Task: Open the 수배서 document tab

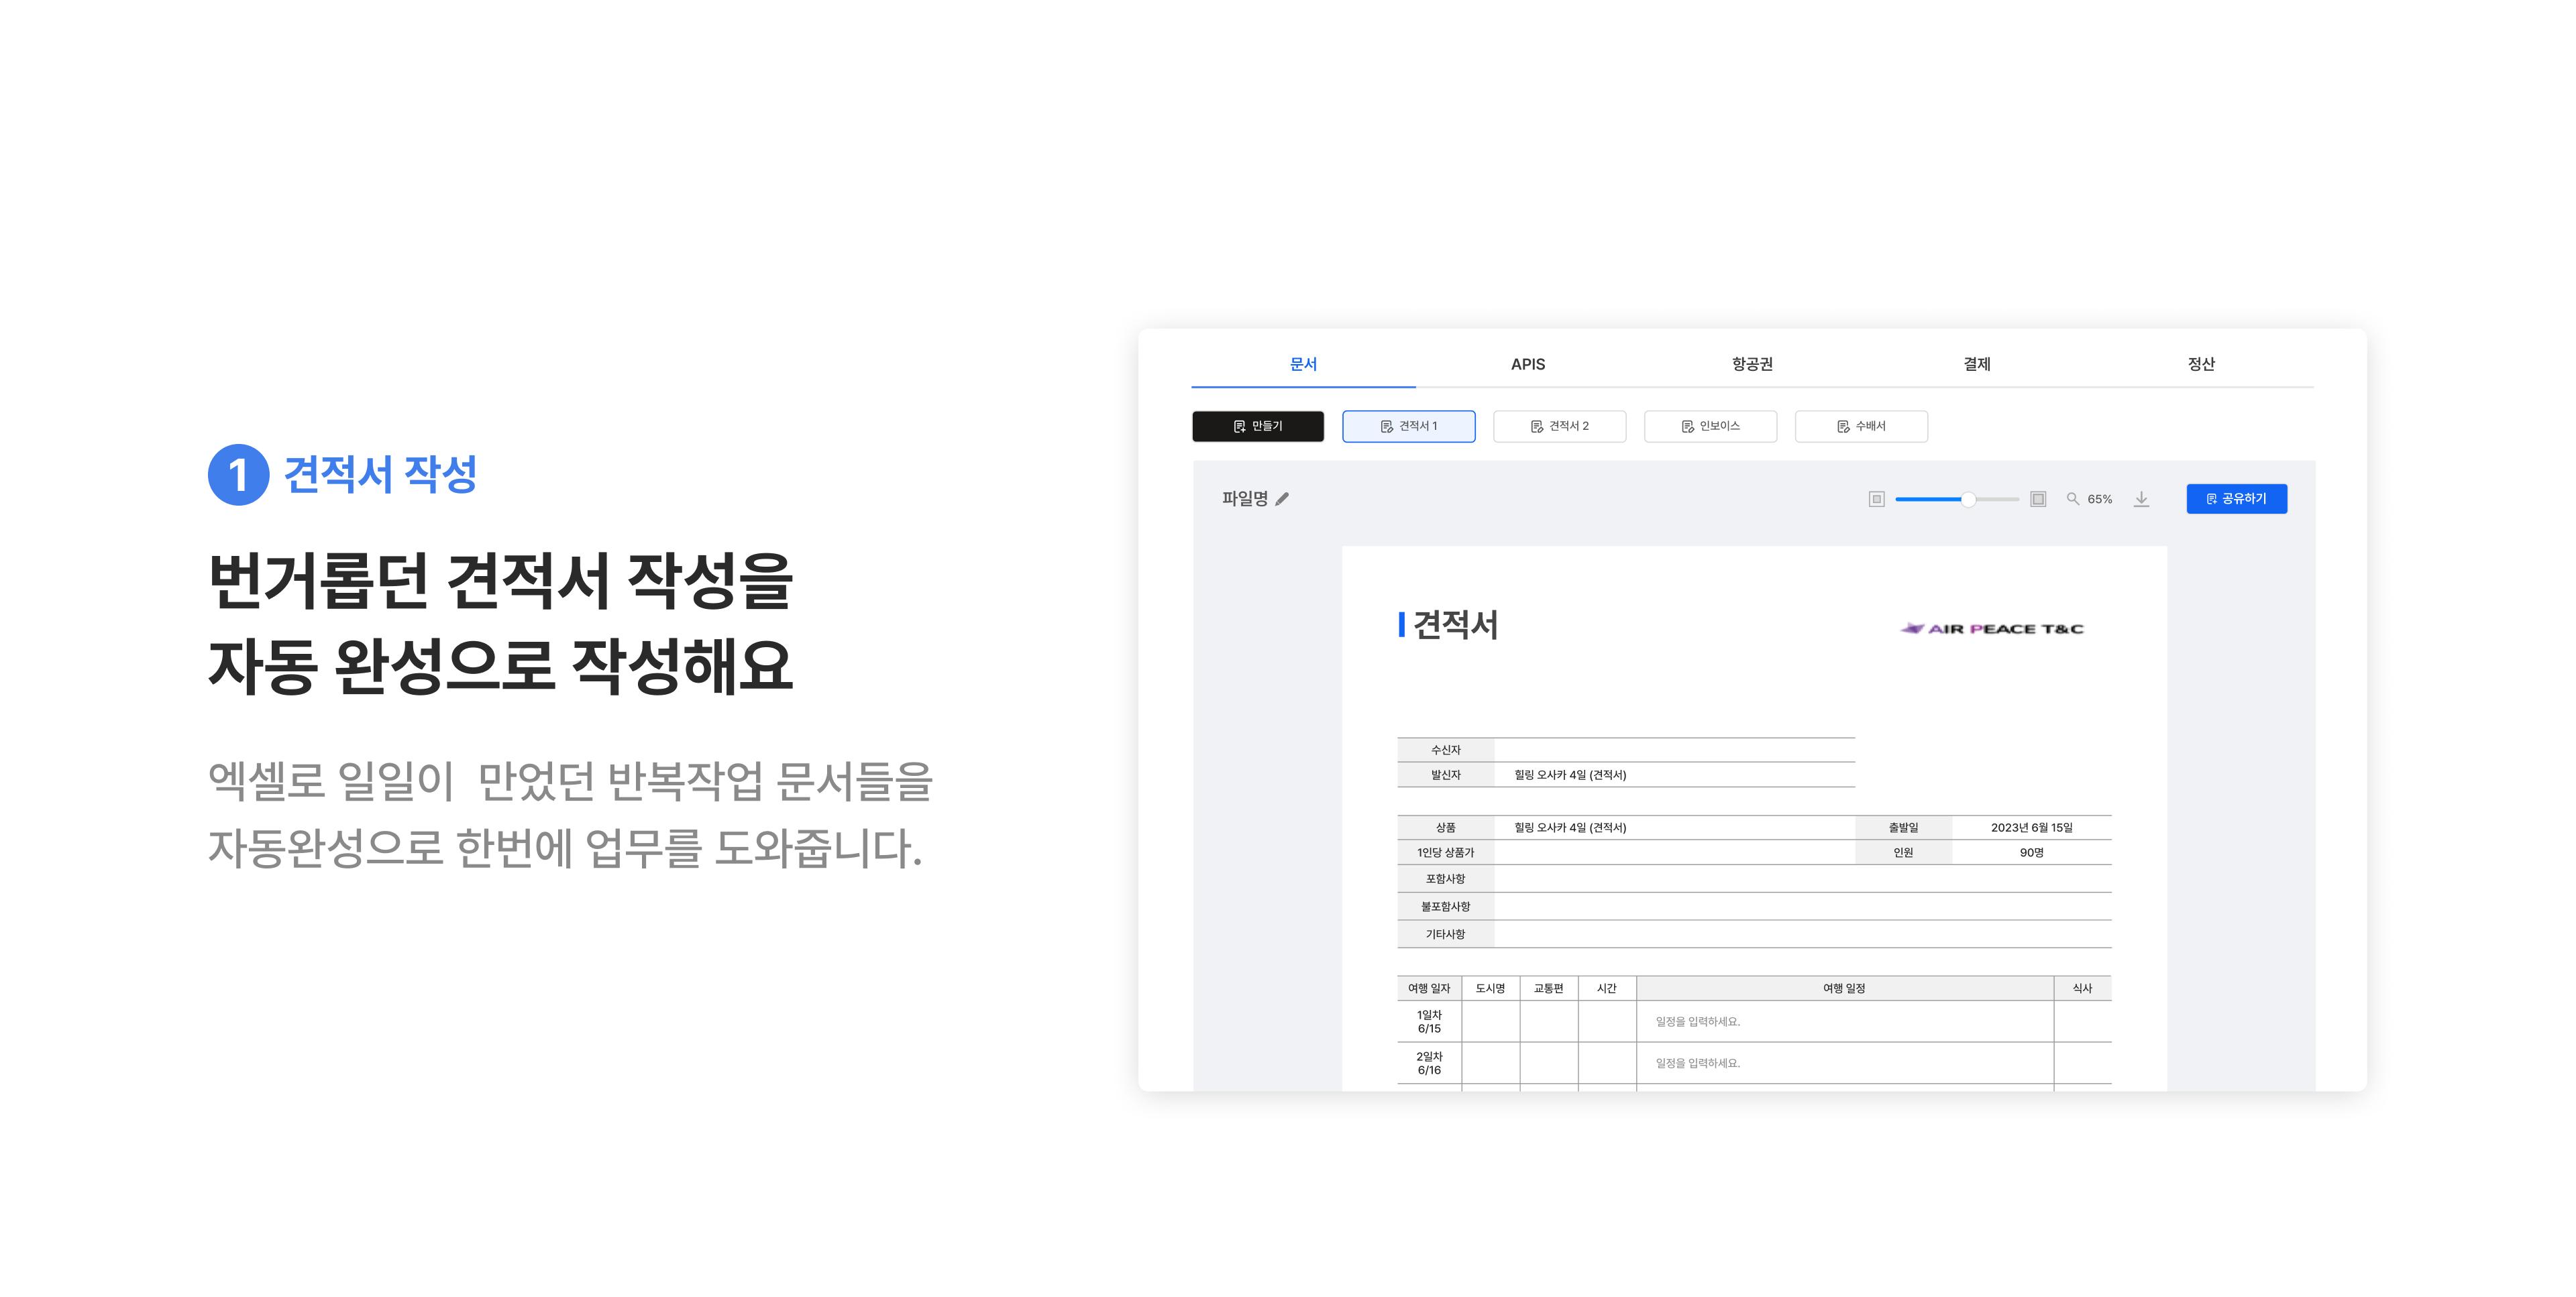Action: click(x=1860, y=426)
